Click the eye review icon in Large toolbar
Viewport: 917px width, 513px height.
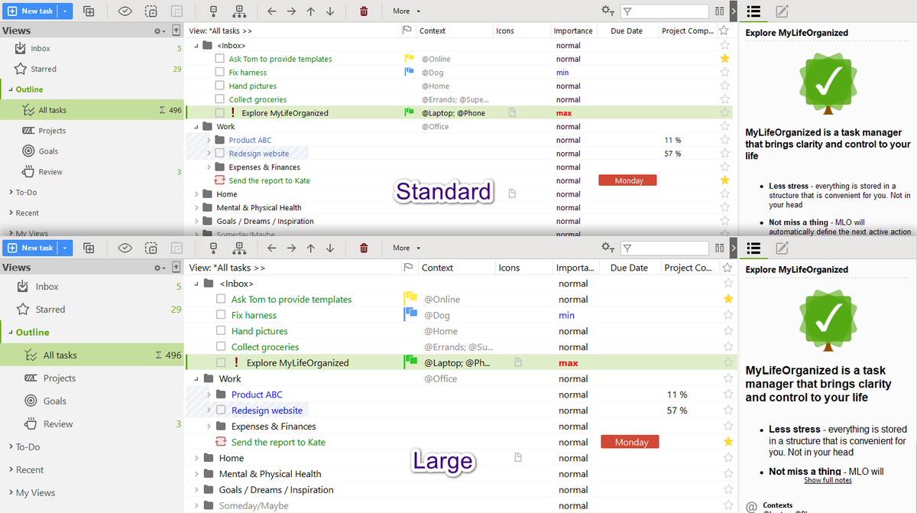click(x=125, y=248)
